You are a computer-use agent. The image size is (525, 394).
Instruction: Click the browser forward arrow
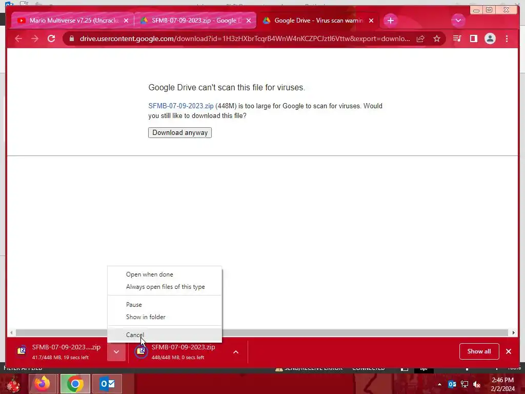[x=35, y=39]
